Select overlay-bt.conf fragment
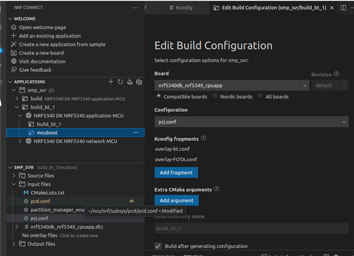 [172, 149]
